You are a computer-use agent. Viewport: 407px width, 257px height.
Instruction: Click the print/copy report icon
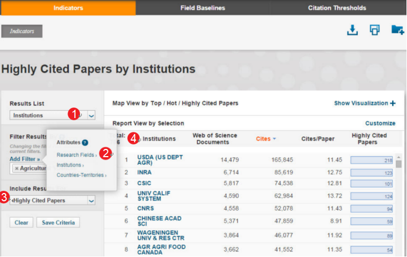click(x=374, y=30)
